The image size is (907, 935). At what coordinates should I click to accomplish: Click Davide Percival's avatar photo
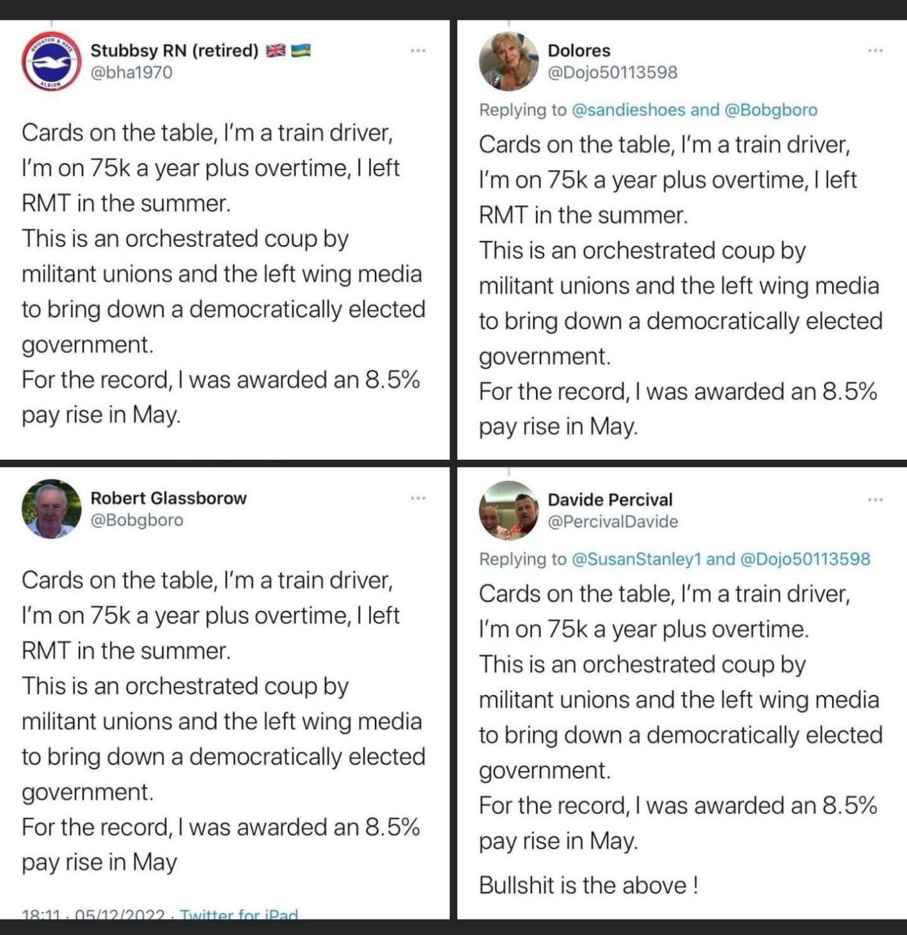[x=509, y=510]
